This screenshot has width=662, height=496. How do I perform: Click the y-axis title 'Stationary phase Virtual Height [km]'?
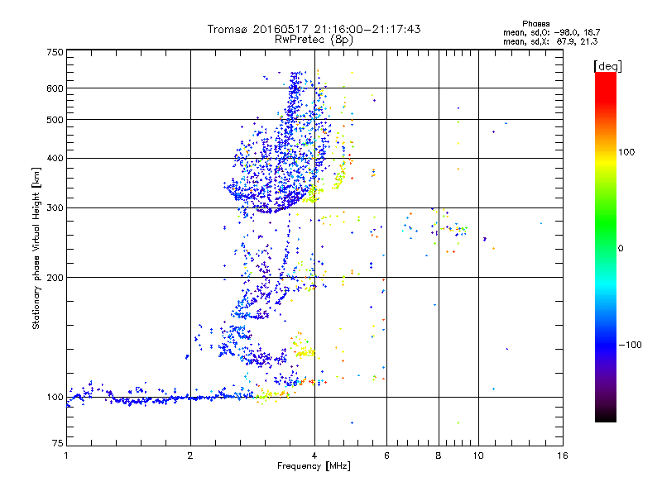pyautogui.click(x=36, y=248)
